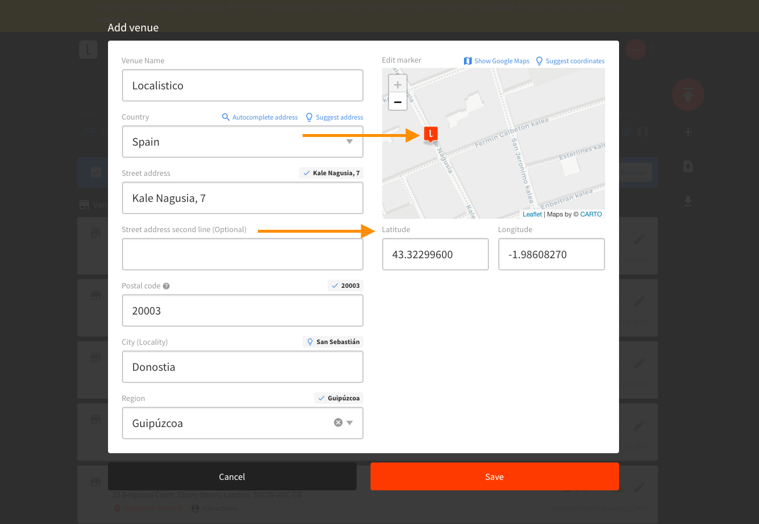Screen dimensions: 759x524
Task: Click the Postal code input field
Action: (242, 310)
